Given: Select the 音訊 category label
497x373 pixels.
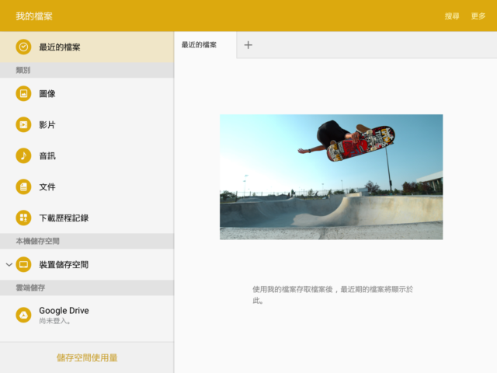Looking at the screenshot, I should [x=47, y=155].
